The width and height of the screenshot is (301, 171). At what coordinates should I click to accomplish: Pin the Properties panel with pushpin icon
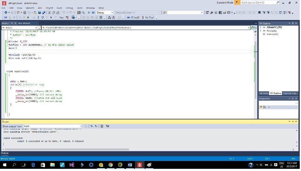click(293, 98)
